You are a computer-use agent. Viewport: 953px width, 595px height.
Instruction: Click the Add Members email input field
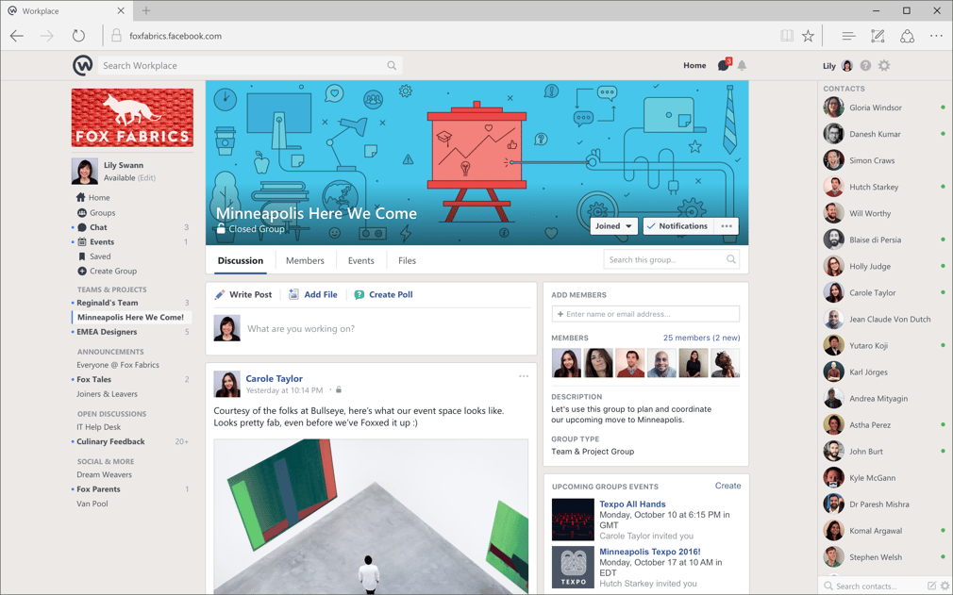point(645,314)
